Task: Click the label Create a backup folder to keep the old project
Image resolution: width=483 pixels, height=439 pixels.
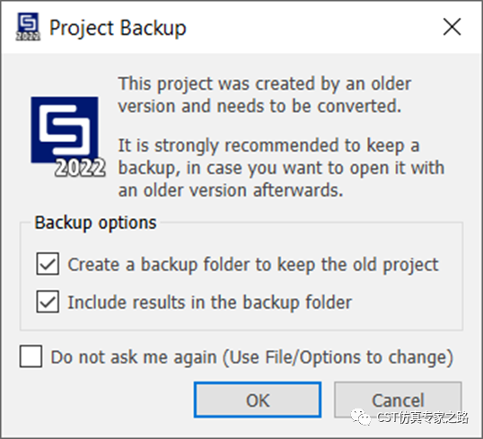Action: (253, 265)
